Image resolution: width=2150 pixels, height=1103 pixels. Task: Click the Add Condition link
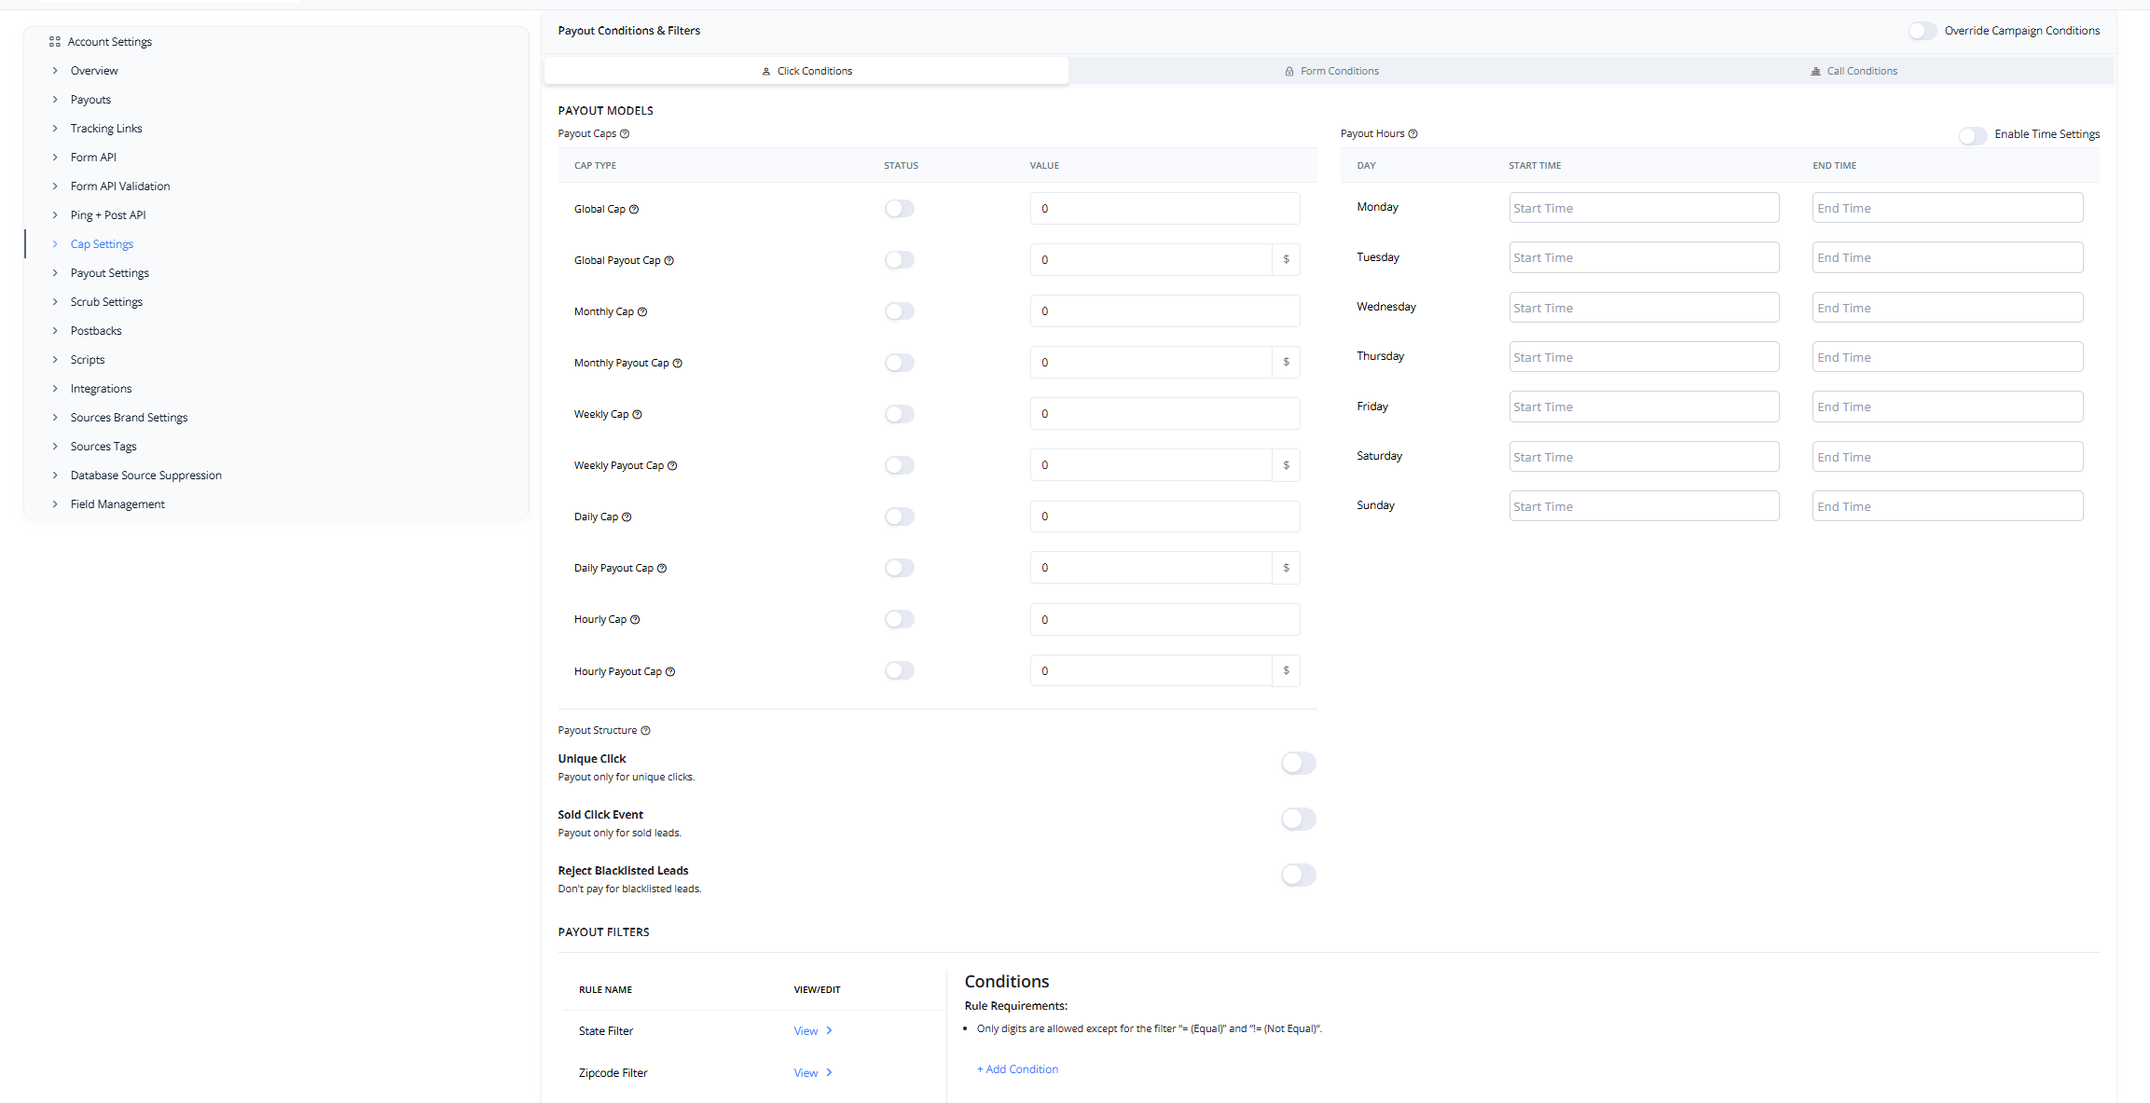1017,1069
